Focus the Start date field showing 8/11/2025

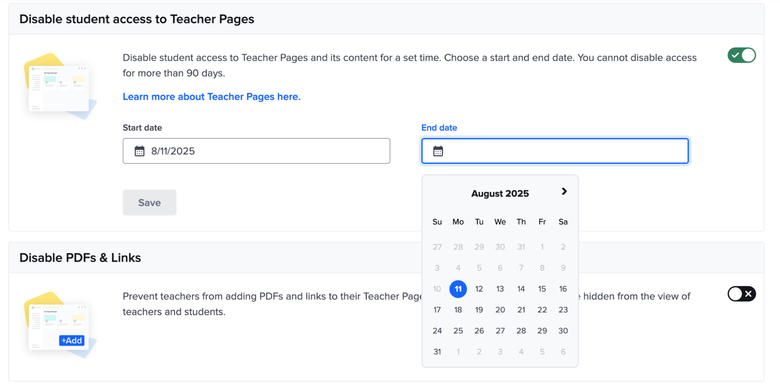point(256,151)
